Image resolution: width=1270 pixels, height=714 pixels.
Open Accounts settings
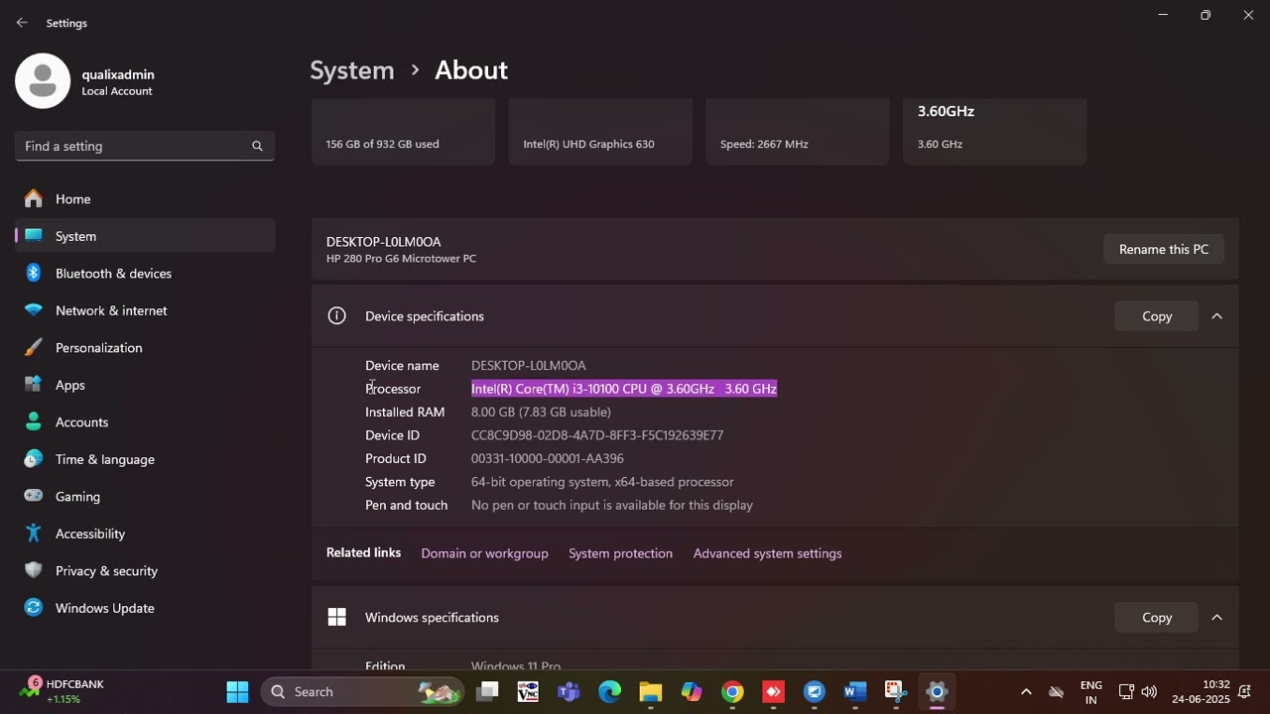145,422
